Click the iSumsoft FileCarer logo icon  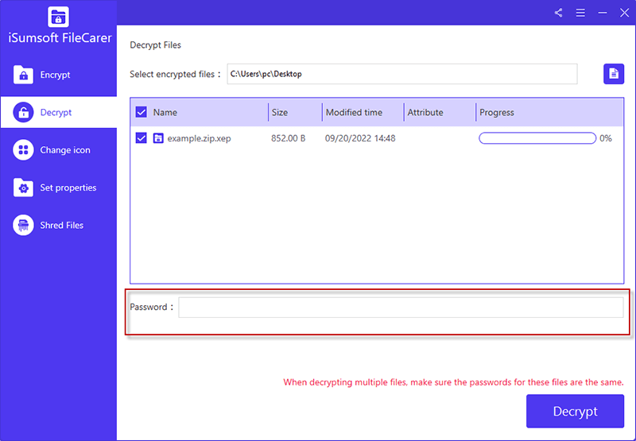click(x=58, y=17)
